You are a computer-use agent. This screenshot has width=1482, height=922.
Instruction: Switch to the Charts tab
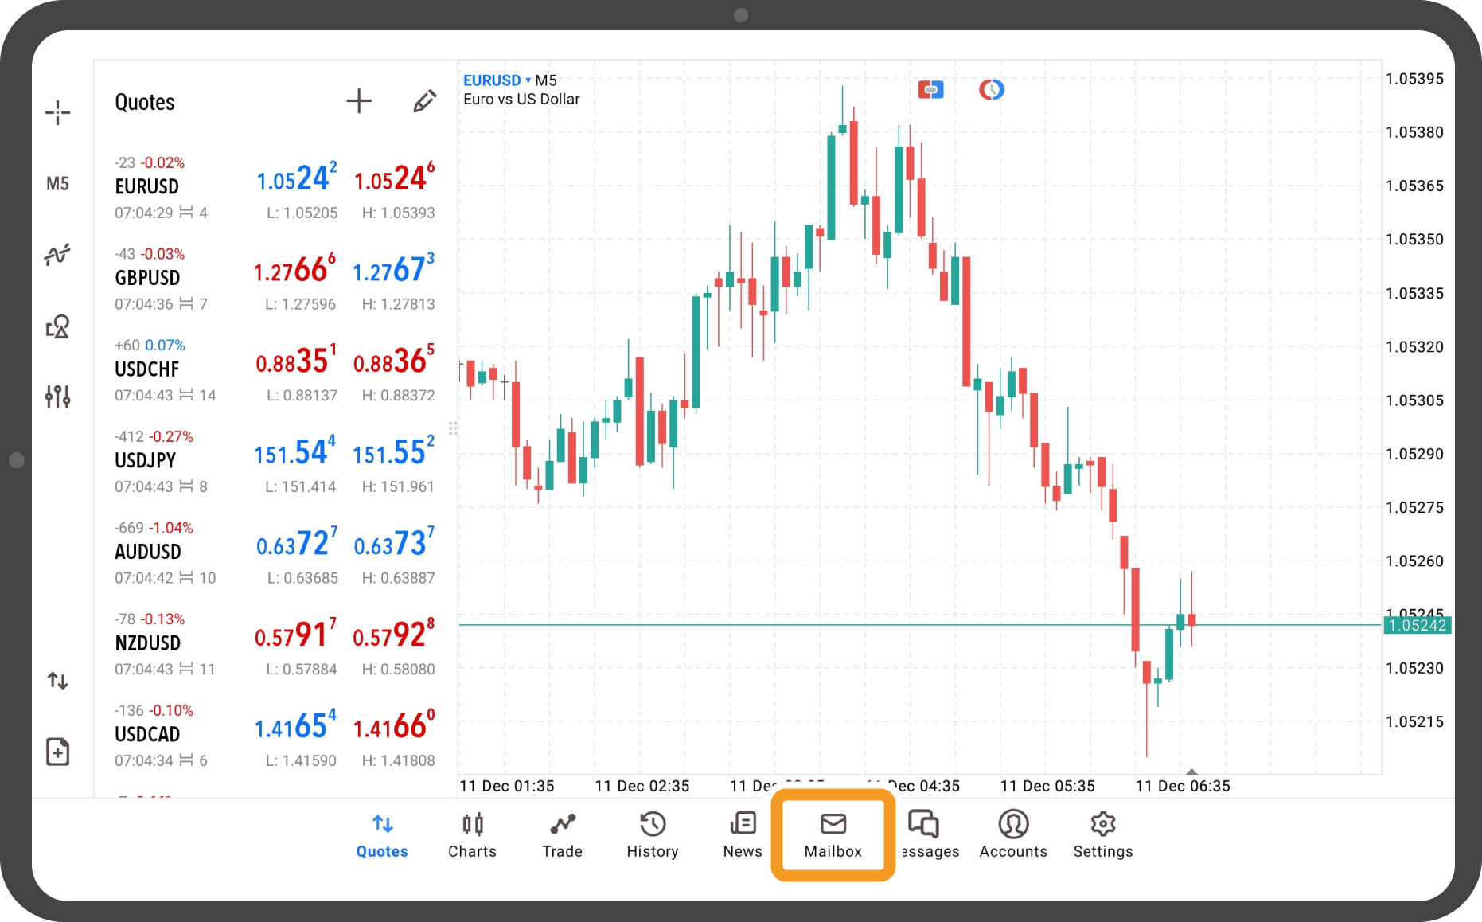coord(472,834)
